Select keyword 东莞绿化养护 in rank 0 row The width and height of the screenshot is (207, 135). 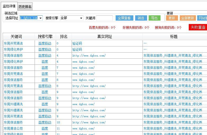(x=13, y=49)
